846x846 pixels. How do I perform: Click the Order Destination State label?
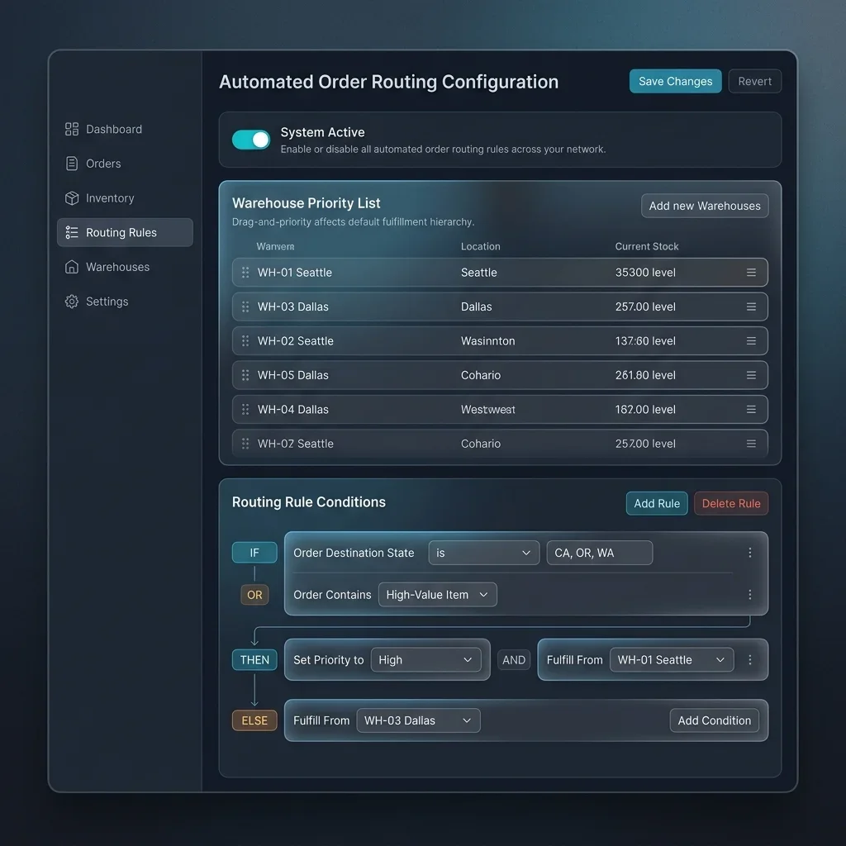[x=354, y=553]
